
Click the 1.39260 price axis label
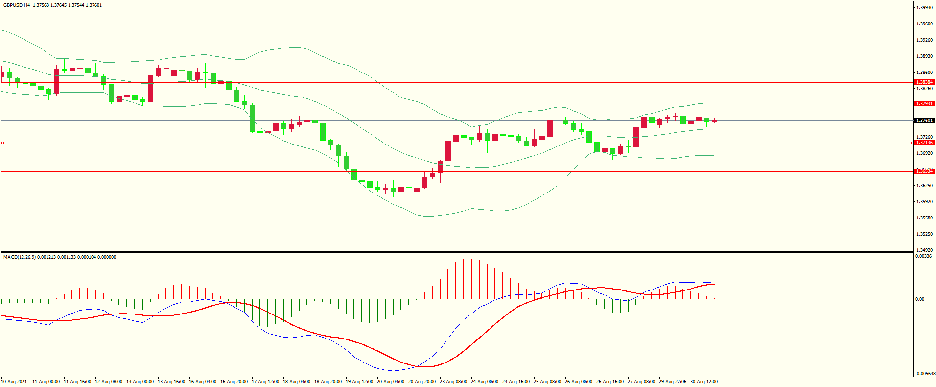click(924, 40)
